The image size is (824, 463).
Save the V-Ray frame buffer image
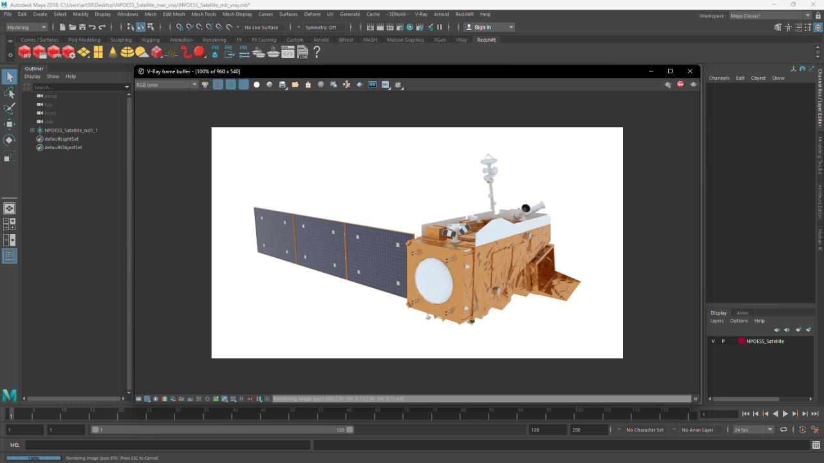[x=283, y=84]
